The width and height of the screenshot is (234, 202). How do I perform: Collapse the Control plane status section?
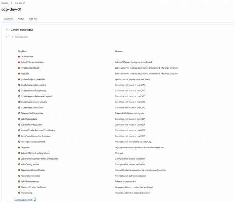click(x=7, y=30)
